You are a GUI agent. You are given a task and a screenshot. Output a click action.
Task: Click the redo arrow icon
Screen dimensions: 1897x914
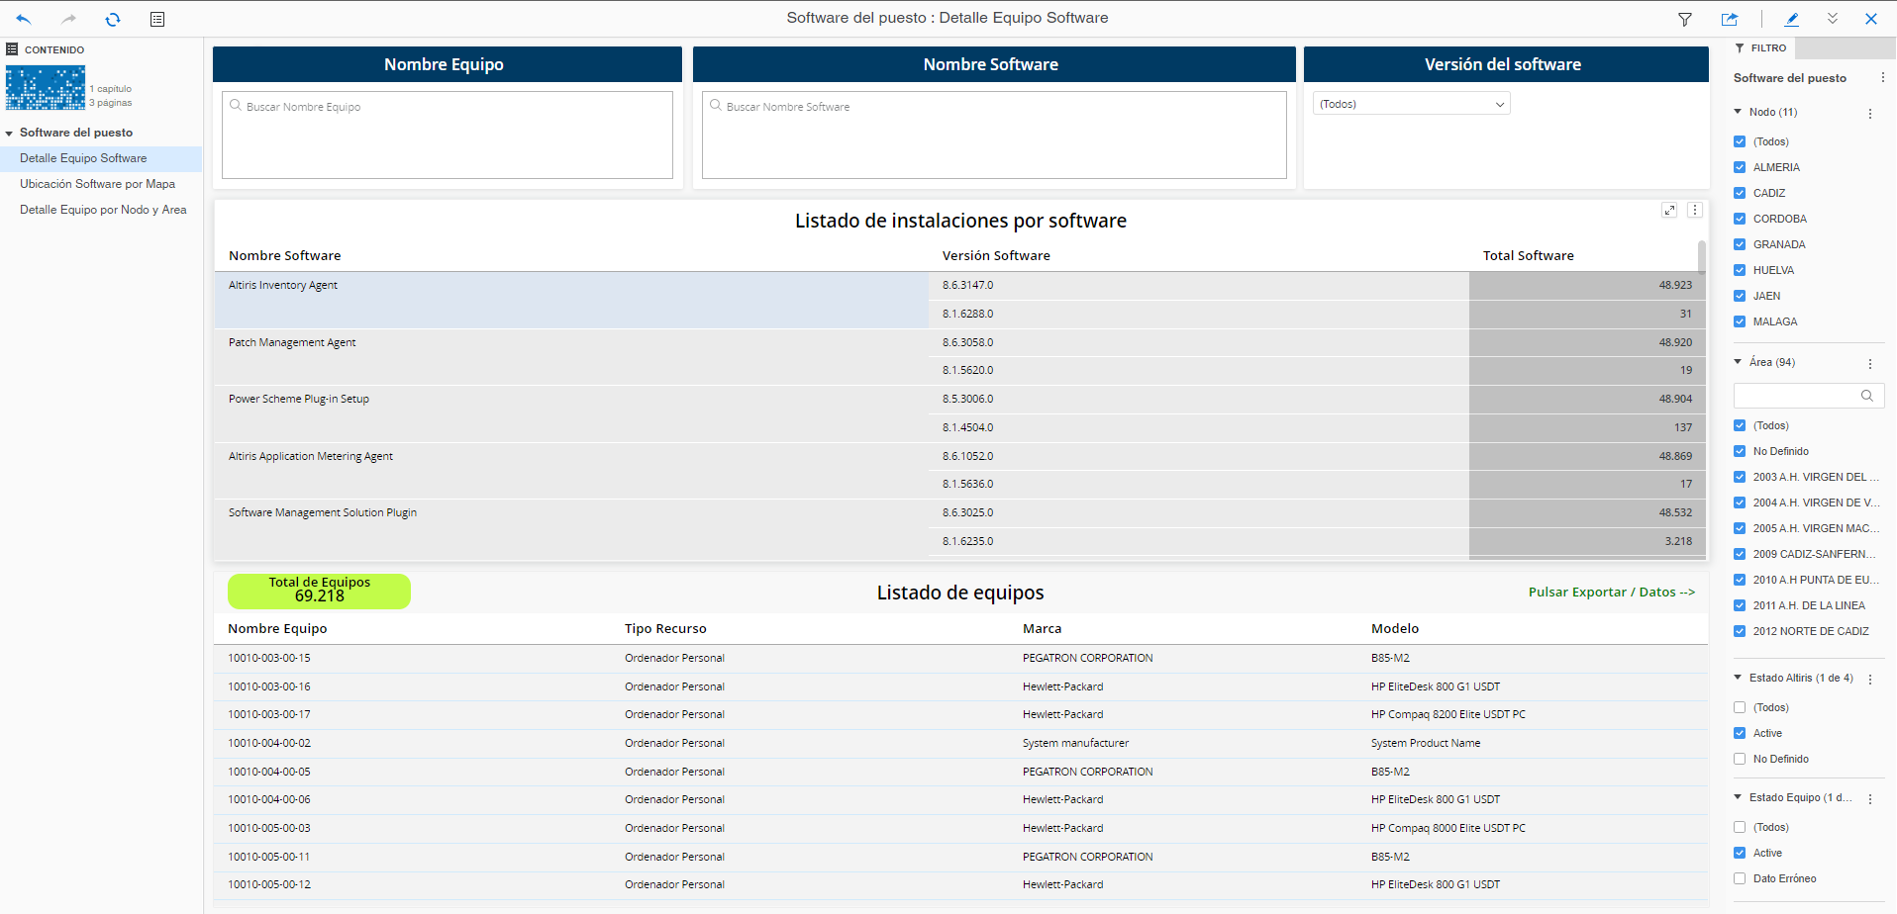point(68,19)
